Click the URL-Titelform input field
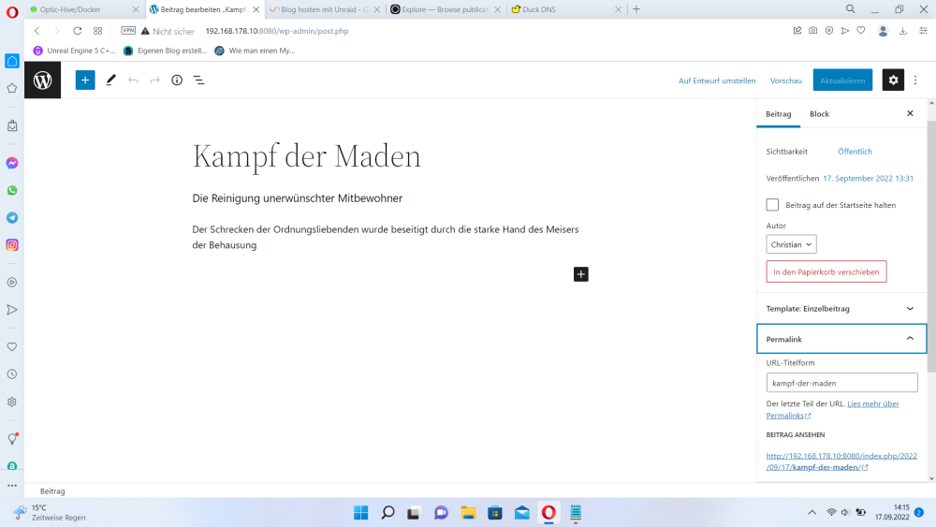The height and width of the screenshot is (527, 936). [841, 383]
